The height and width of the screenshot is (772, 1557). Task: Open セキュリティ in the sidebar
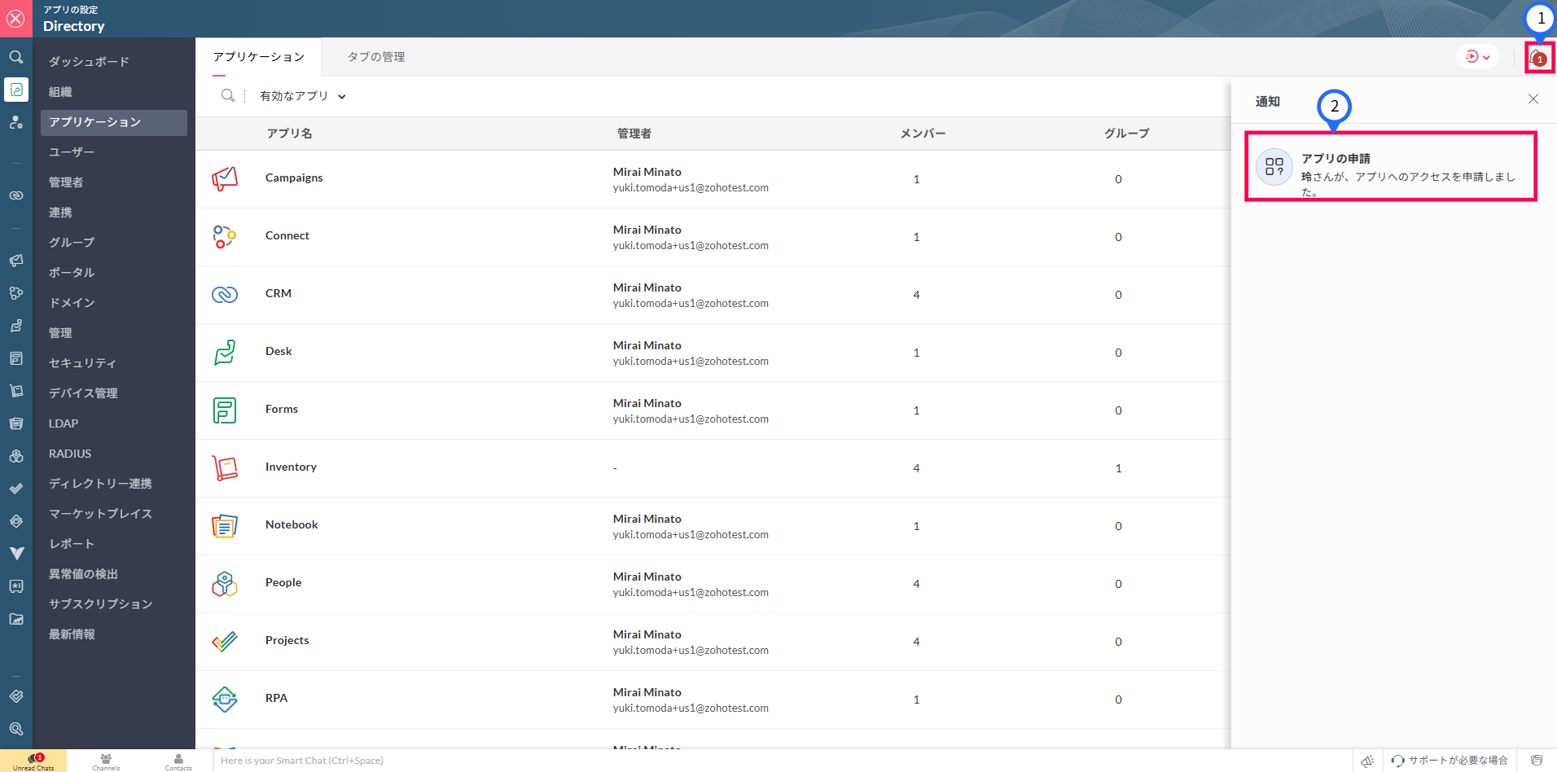pyautogui.click(x=114, y=363)
